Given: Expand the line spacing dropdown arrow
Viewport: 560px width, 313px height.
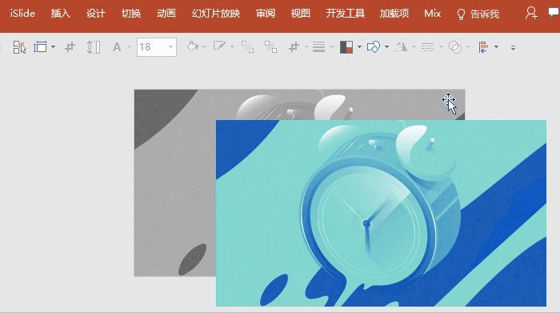Looking at the screenshot, I should [x=332, y=46].
